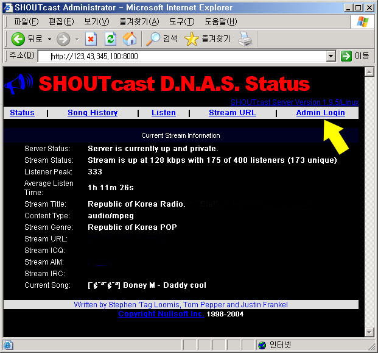Click the IE page icon in status bar
This screenshot has width=378, height=353.
(8, 345)
